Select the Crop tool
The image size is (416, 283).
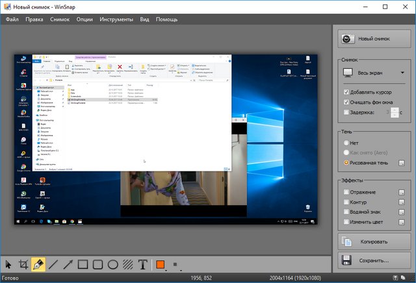click(x=23, y=265)
